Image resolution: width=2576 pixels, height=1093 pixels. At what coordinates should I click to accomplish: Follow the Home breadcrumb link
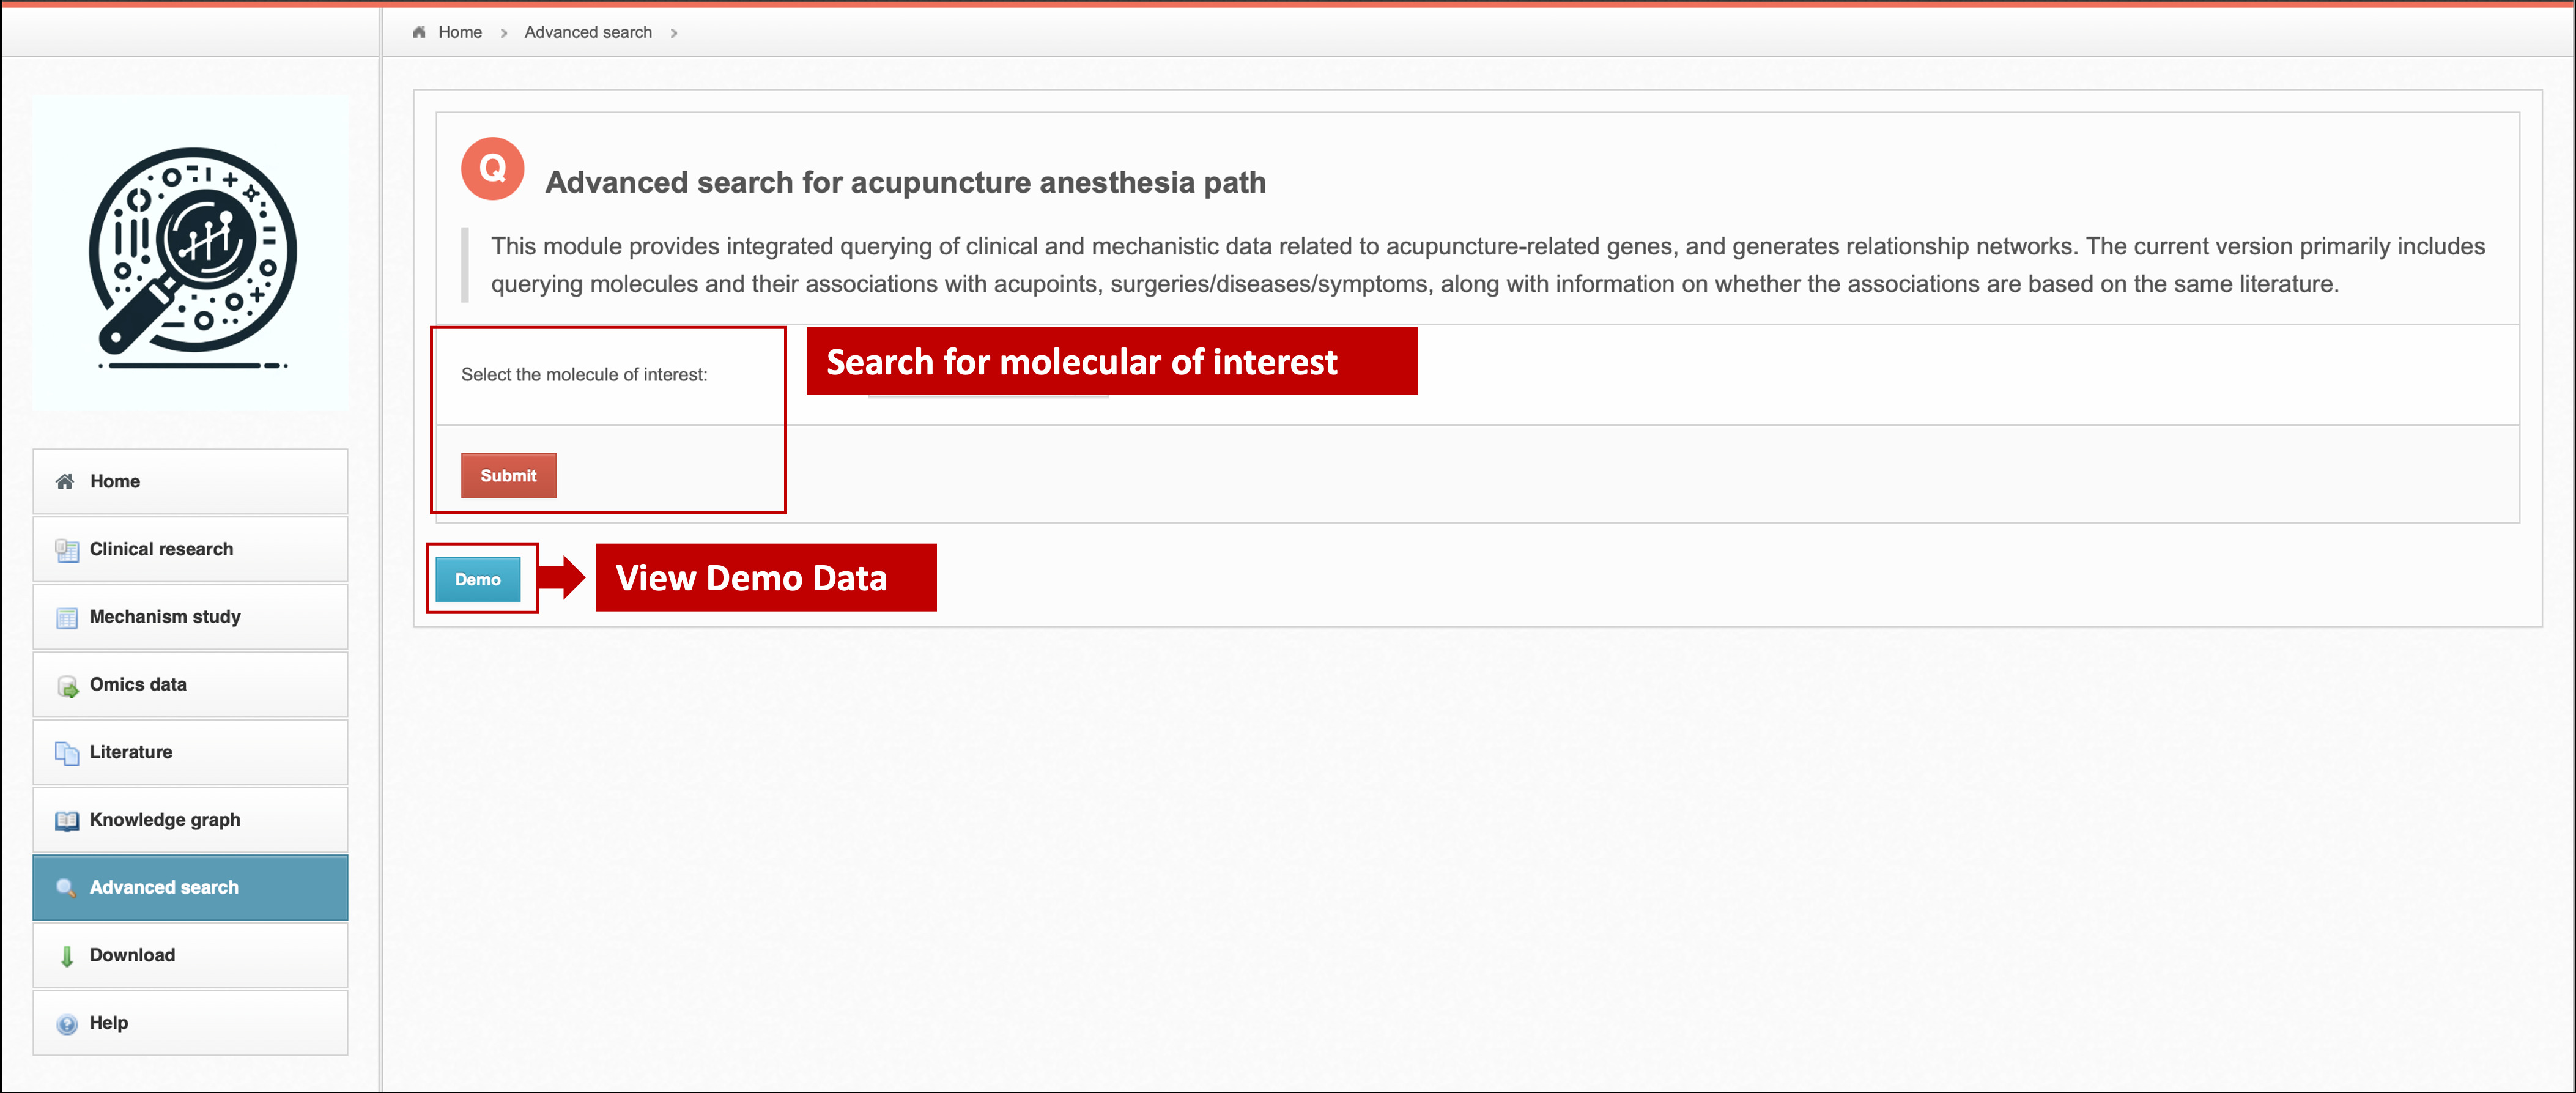point(460,32)
